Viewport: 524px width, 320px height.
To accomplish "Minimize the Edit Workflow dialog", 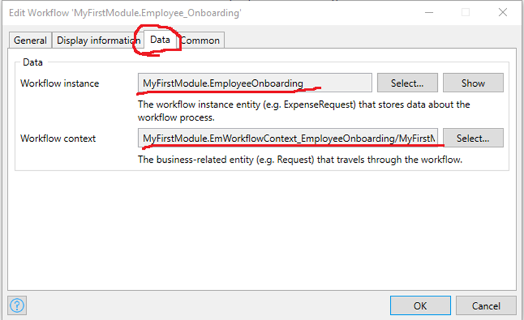I will (429, 12).
